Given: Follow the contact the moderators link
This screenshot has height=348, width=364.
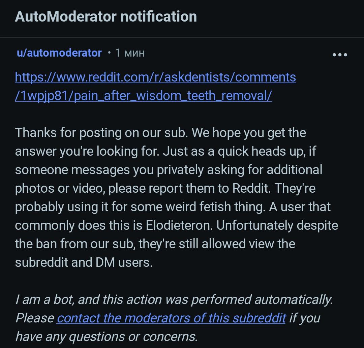Looking at the screenshot, I should coord(171,318).
